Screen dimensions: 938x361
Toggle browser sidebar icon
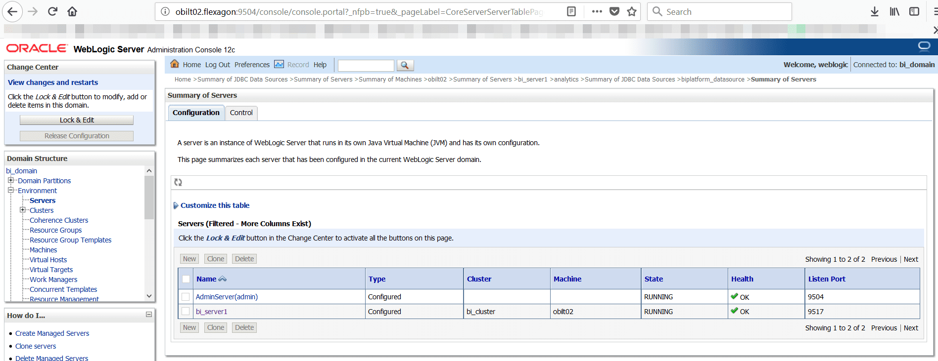click(914, 11)
